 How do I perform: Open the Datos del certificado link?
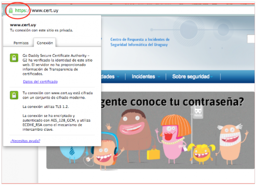pyautogui.click(x=40, y=82)
